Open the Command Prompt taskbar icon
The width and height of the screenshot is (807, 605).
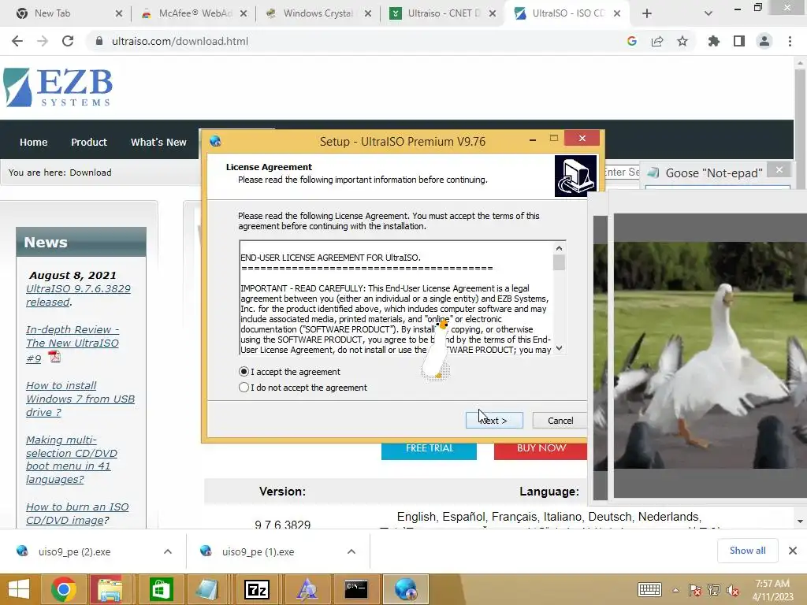pos(356,589)
